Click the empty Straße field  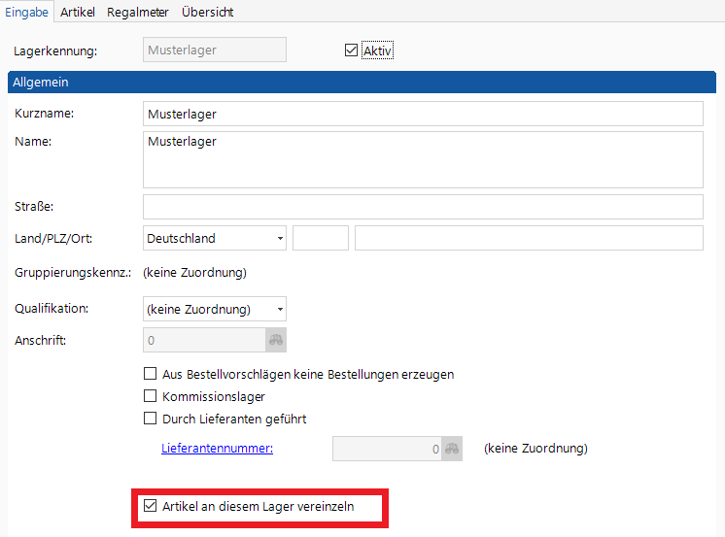point(422,207)
